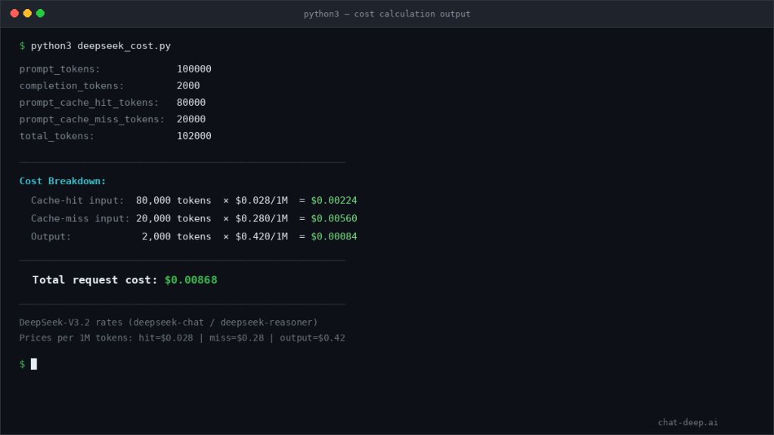774x435 pixels.
Task: Click the window title cost calculation output
Action: coord(387,13)
